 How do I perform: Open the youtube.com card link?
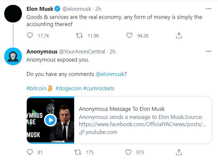tap(101, 132)
